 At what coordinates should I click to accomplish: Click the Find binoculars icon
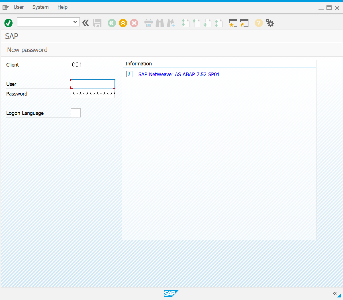160,23
